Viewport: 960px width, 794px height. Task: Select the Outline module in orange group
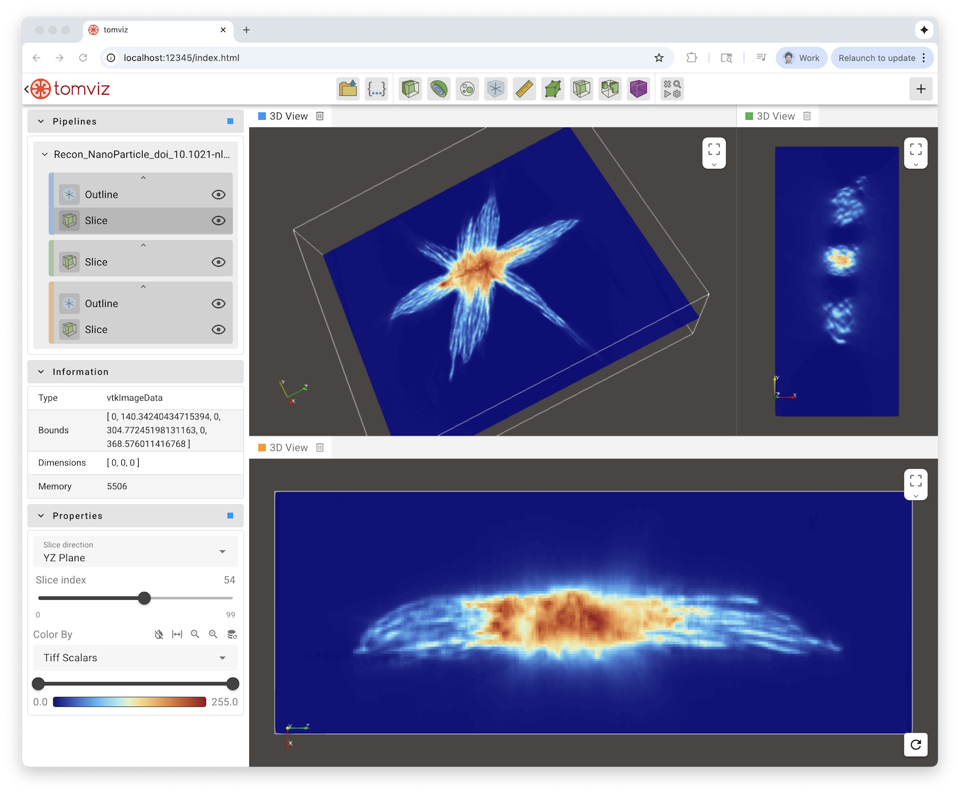(x=143, y=304)
